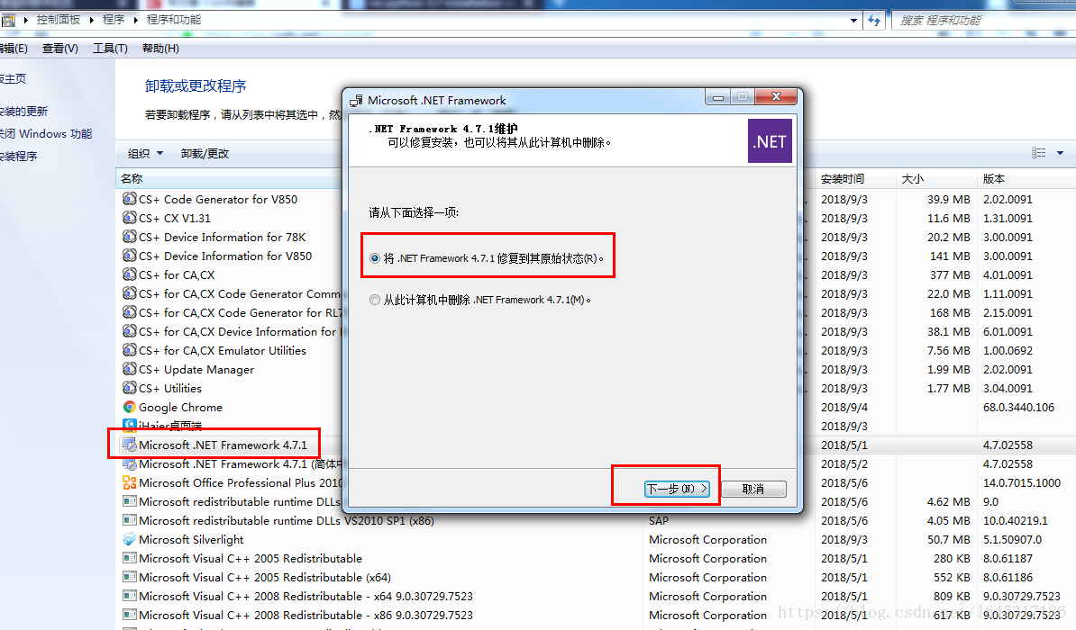Click the 下一步(N) next button
The height and width of the screenshot is (630, 1076).
(x=677, y=489)
